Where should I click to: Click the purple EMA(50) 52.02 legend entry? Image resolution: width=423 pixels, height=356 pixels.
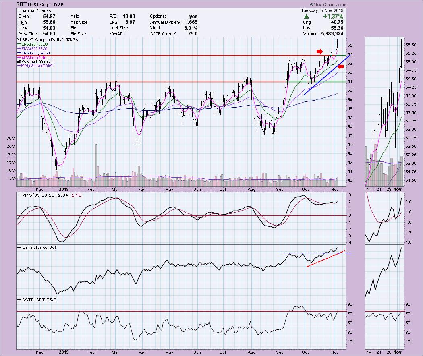32,49
